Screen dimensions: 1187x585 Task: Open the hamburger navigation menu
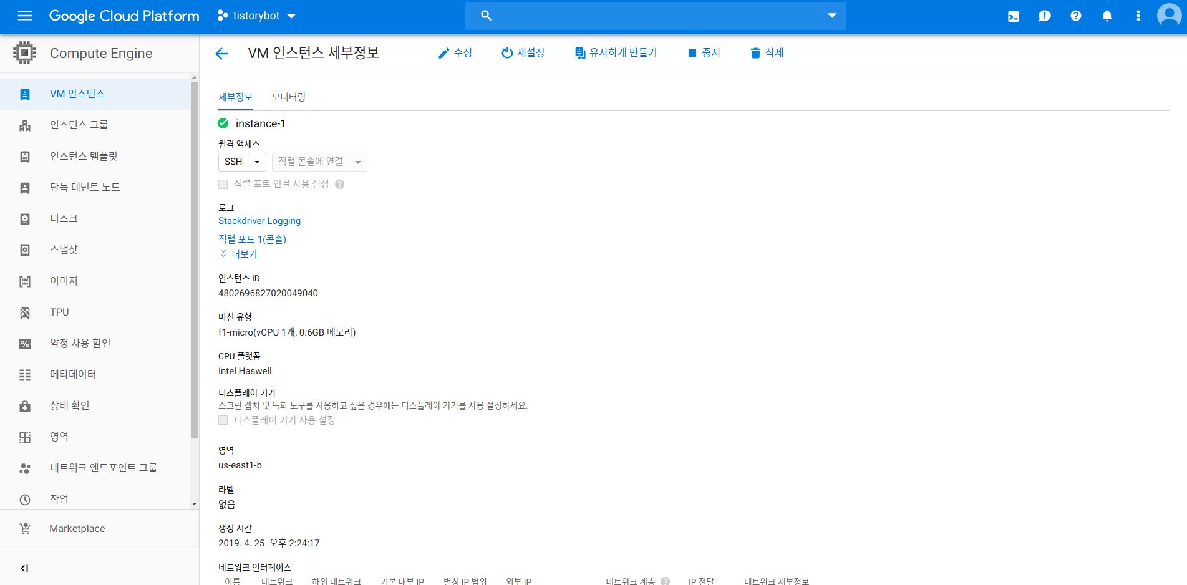click(25, 16)
